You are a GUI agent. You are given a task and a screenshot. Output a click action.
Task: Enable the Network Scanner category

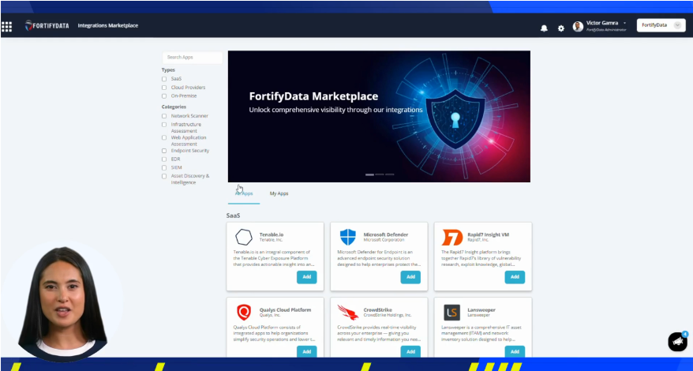click(164, 116)
